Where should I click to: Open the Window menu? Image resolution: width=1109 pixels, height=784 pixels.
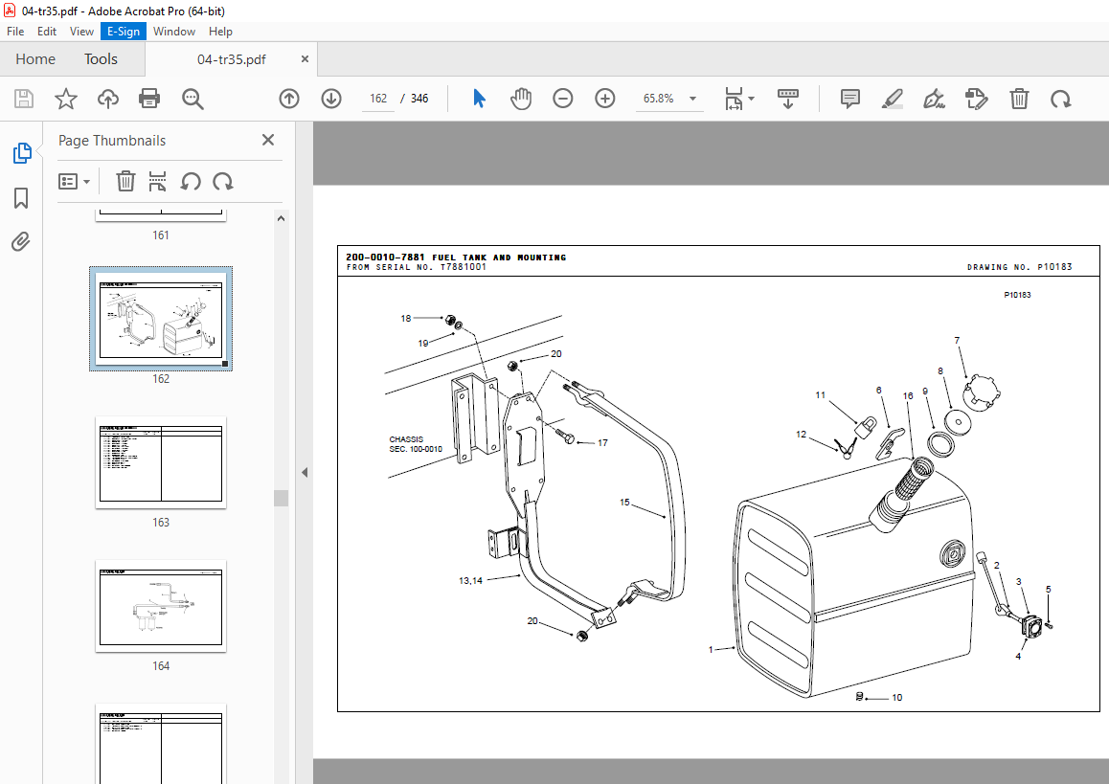click(x=174, y=31)
